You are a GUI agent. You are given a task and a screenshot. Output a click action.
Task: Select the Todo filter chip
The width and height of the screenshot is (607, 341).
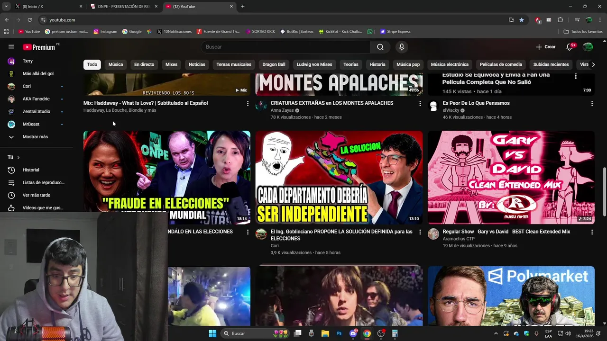(x=92, y=64)
